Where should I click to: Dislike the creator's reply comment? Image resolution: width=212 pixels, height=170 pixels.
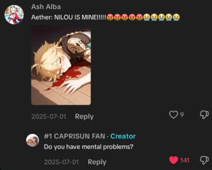(x=204, y=160)
